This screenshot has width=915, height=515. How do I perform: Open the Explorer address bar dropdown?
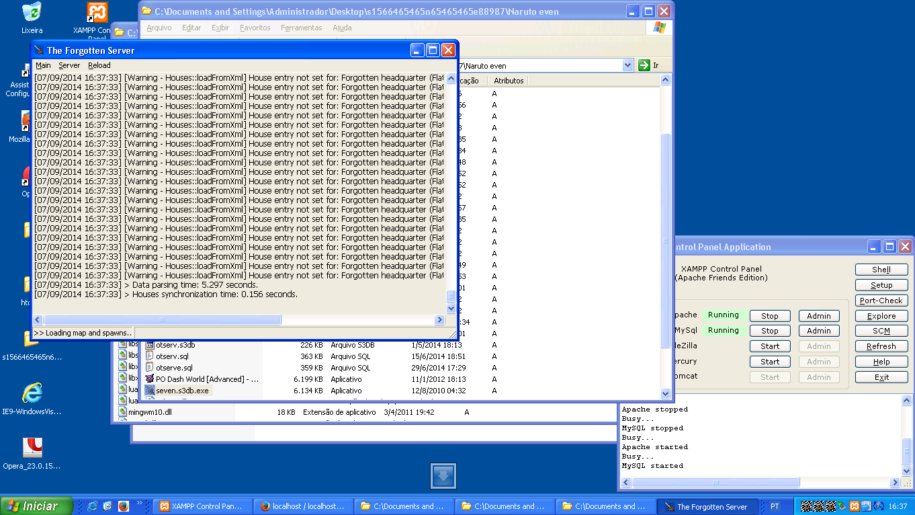628,65
